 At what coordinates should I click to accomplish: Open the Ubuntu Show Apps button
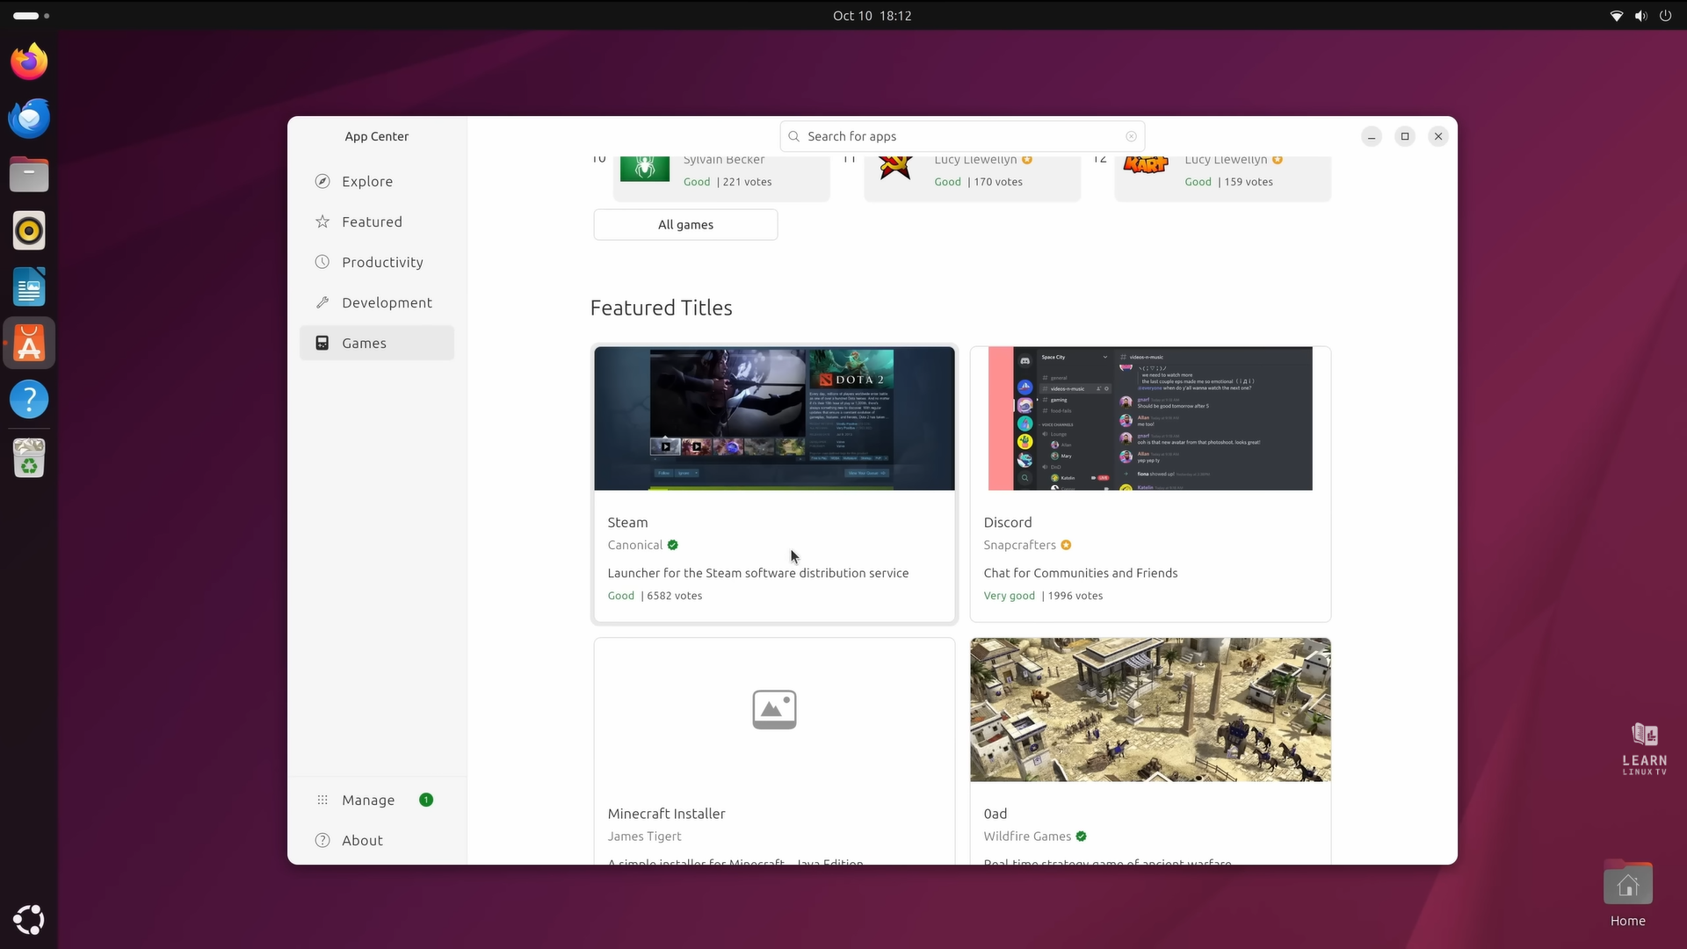[x=29, y=919]
